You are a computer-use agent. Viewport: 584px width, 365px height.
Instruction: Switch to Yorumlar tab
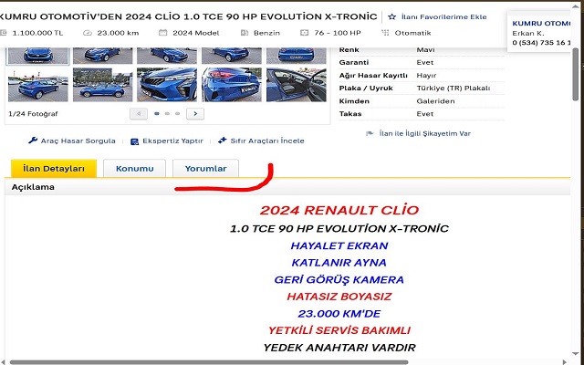pyautogui.click(x=205, y=168)
